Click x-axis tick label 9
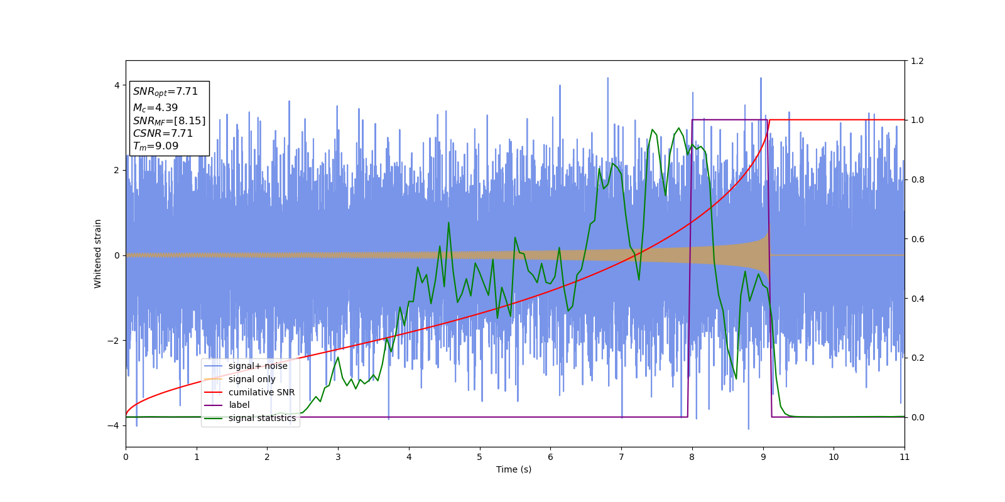This screenshot has height=502, width=1005. [763, 457]
